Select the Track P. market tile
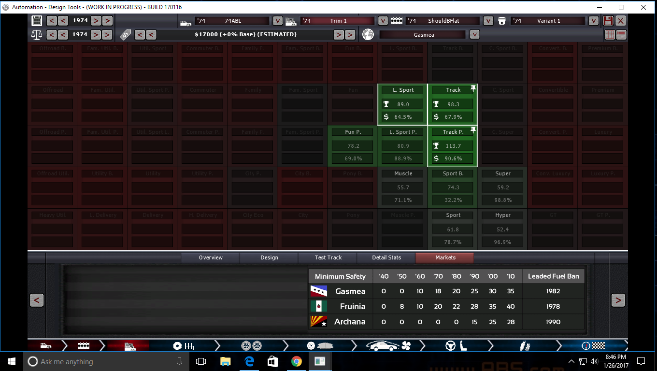657x371 pixels. tap(453, 146)
